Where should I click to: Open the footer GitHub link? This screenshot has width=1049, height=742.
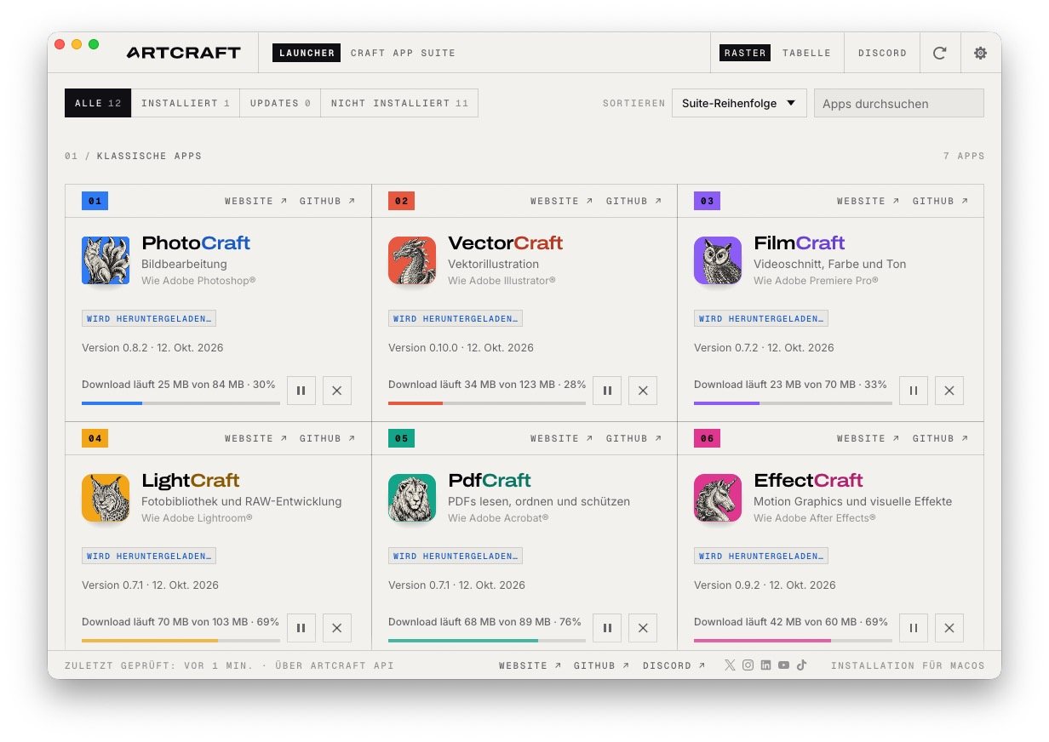[x=601, y=665]
